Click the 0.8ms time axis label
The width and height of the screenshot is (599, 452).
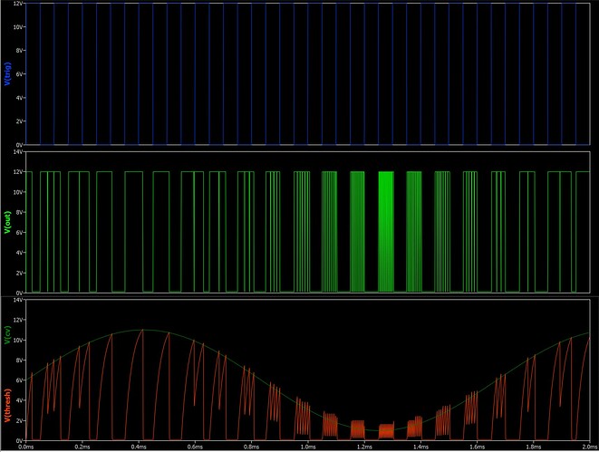tap(253, 447)
